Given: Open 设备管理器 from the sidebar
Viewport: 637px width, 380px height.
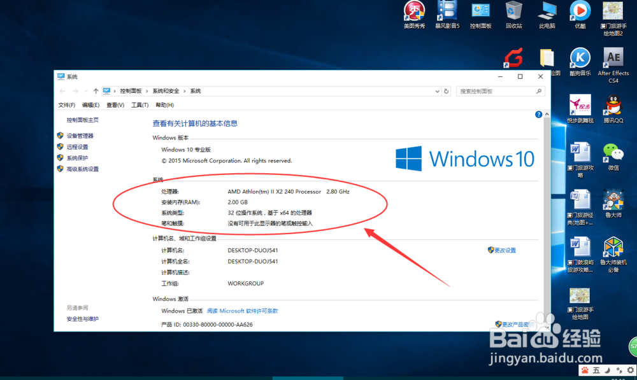Looking at the screenshot, I should click(x=80, y=136).
